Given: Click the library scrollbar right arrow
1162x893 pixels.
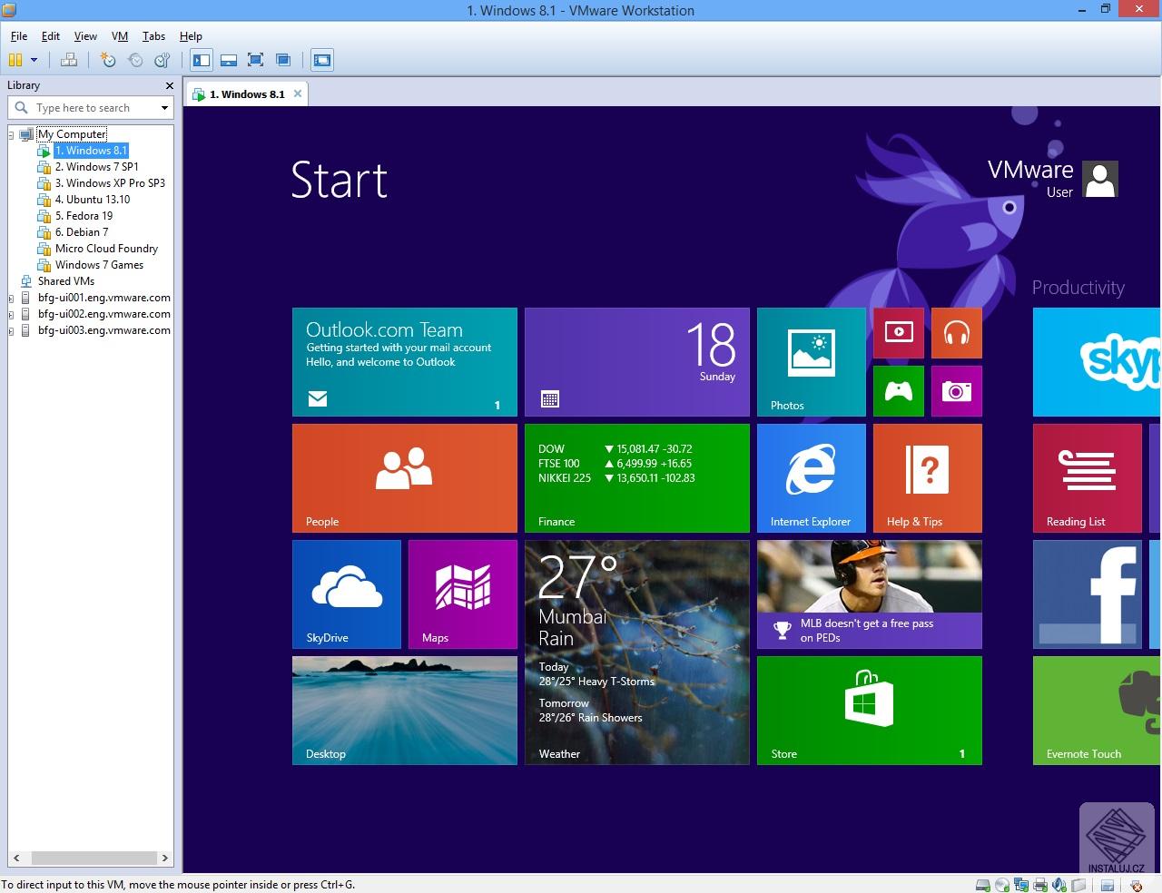Looking at the screenshot, I should 164,858.
